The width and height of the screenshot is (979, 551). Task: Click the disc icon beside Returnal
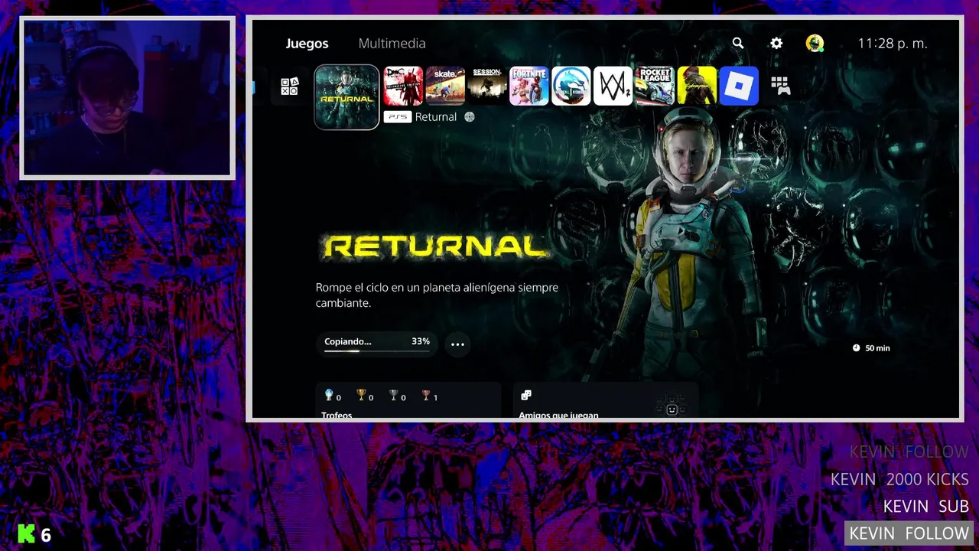(470, 117)
